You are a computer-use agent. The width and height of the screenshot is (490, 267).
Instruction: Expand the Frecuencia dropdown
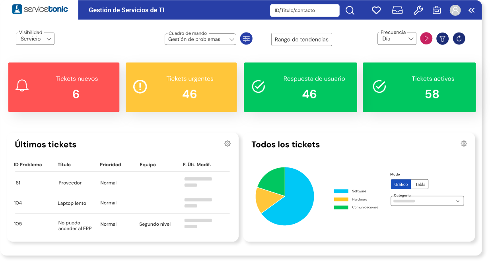point(397,38)
